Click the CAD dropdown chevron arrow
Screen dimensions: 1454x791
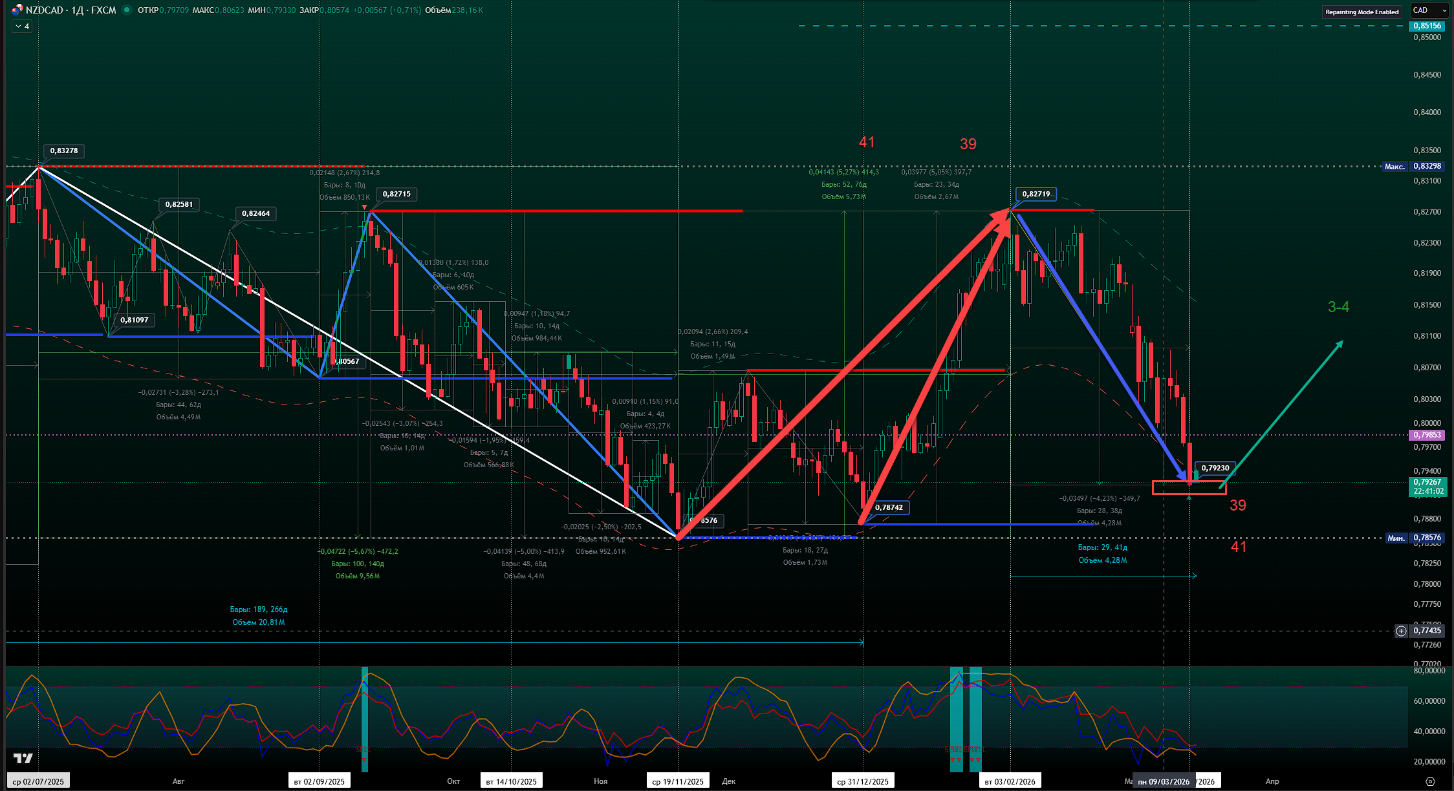click(1444, 10)
